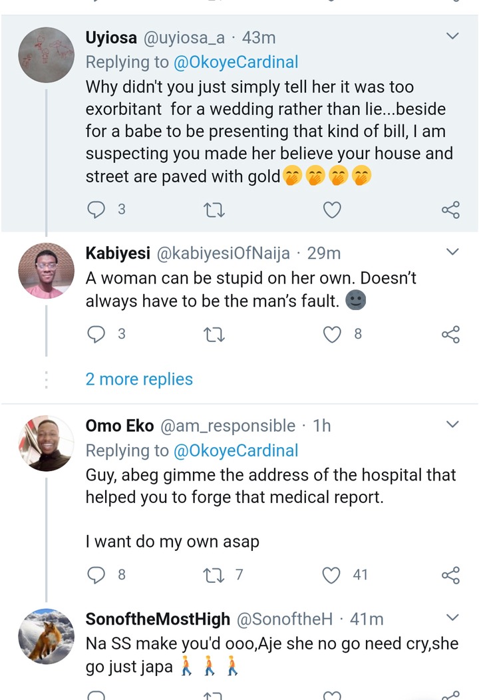Open @OkoyeCardinal mention in Omo Eko's reply
The height and width of the screenshot is (700, 479).
(x=236, y=450)
